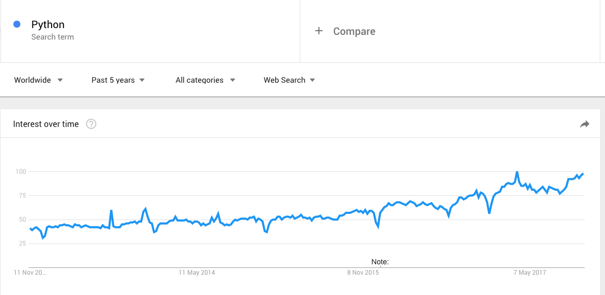Click the arrow beside Web Search
Image resolution: width=605 pixels, height=295 pixels.
(x=312, y=80)
